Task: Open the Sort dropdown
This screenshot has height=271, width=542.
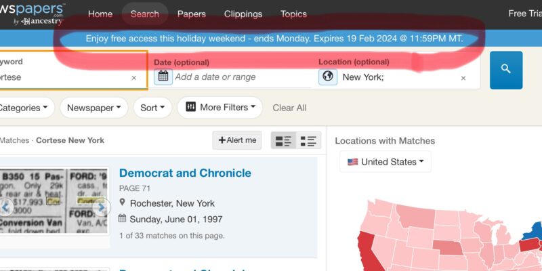Action: (152, 108)
